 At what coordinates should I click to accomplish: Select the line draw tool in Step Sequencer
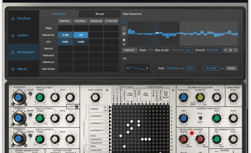[x=124, y=29]
